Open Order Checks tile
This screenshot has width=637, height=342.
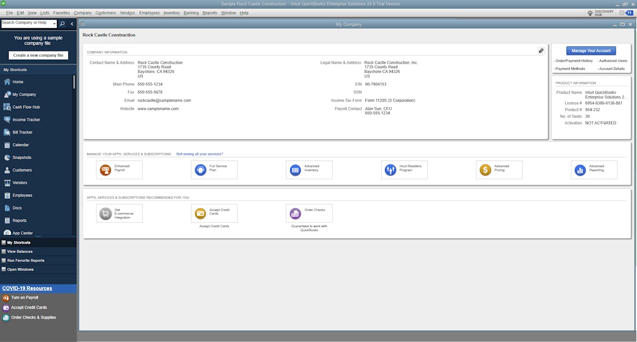pos(309,213)
